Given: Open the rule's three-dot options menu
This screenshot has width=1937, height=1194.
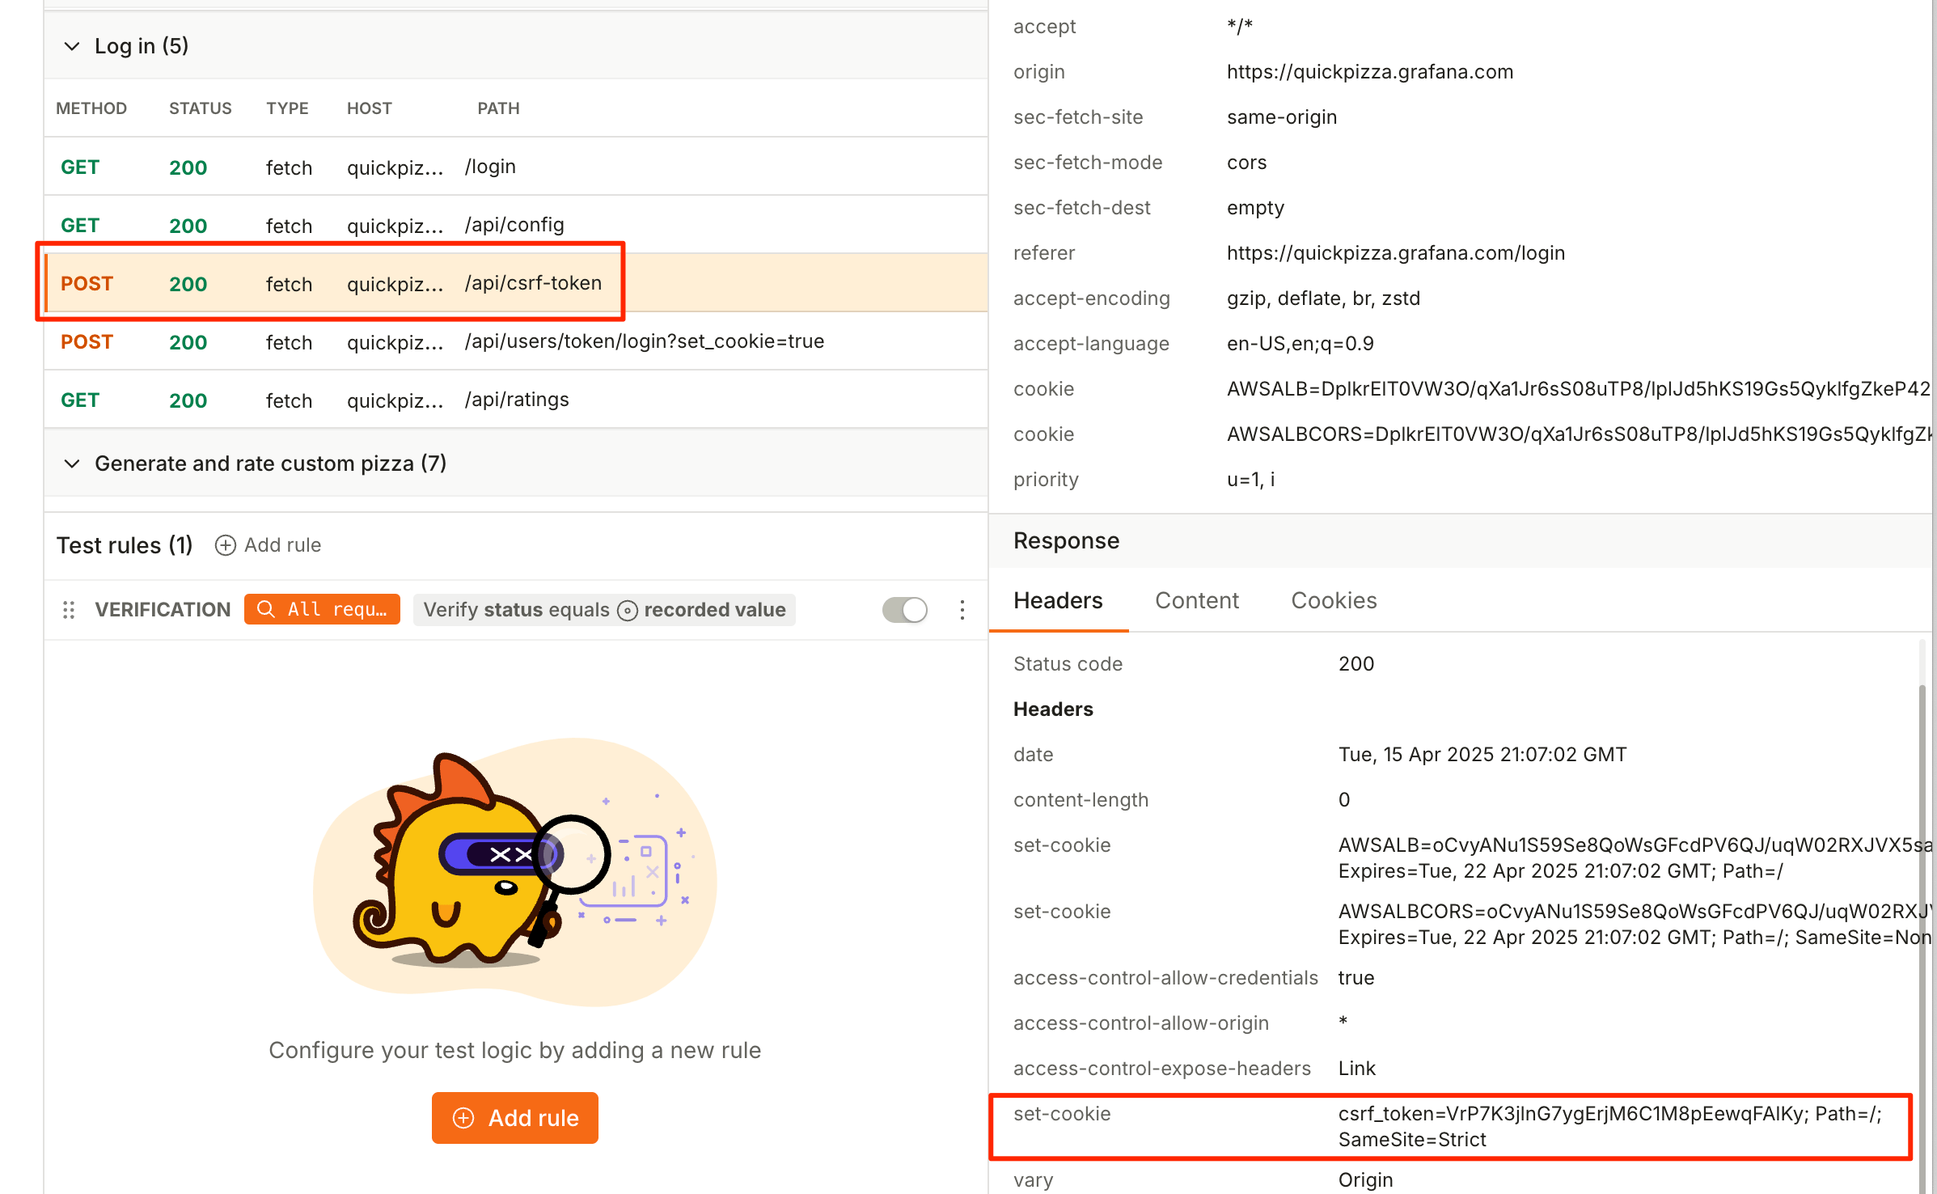Looking at the screenshot, I should click(x=962, y=610).
